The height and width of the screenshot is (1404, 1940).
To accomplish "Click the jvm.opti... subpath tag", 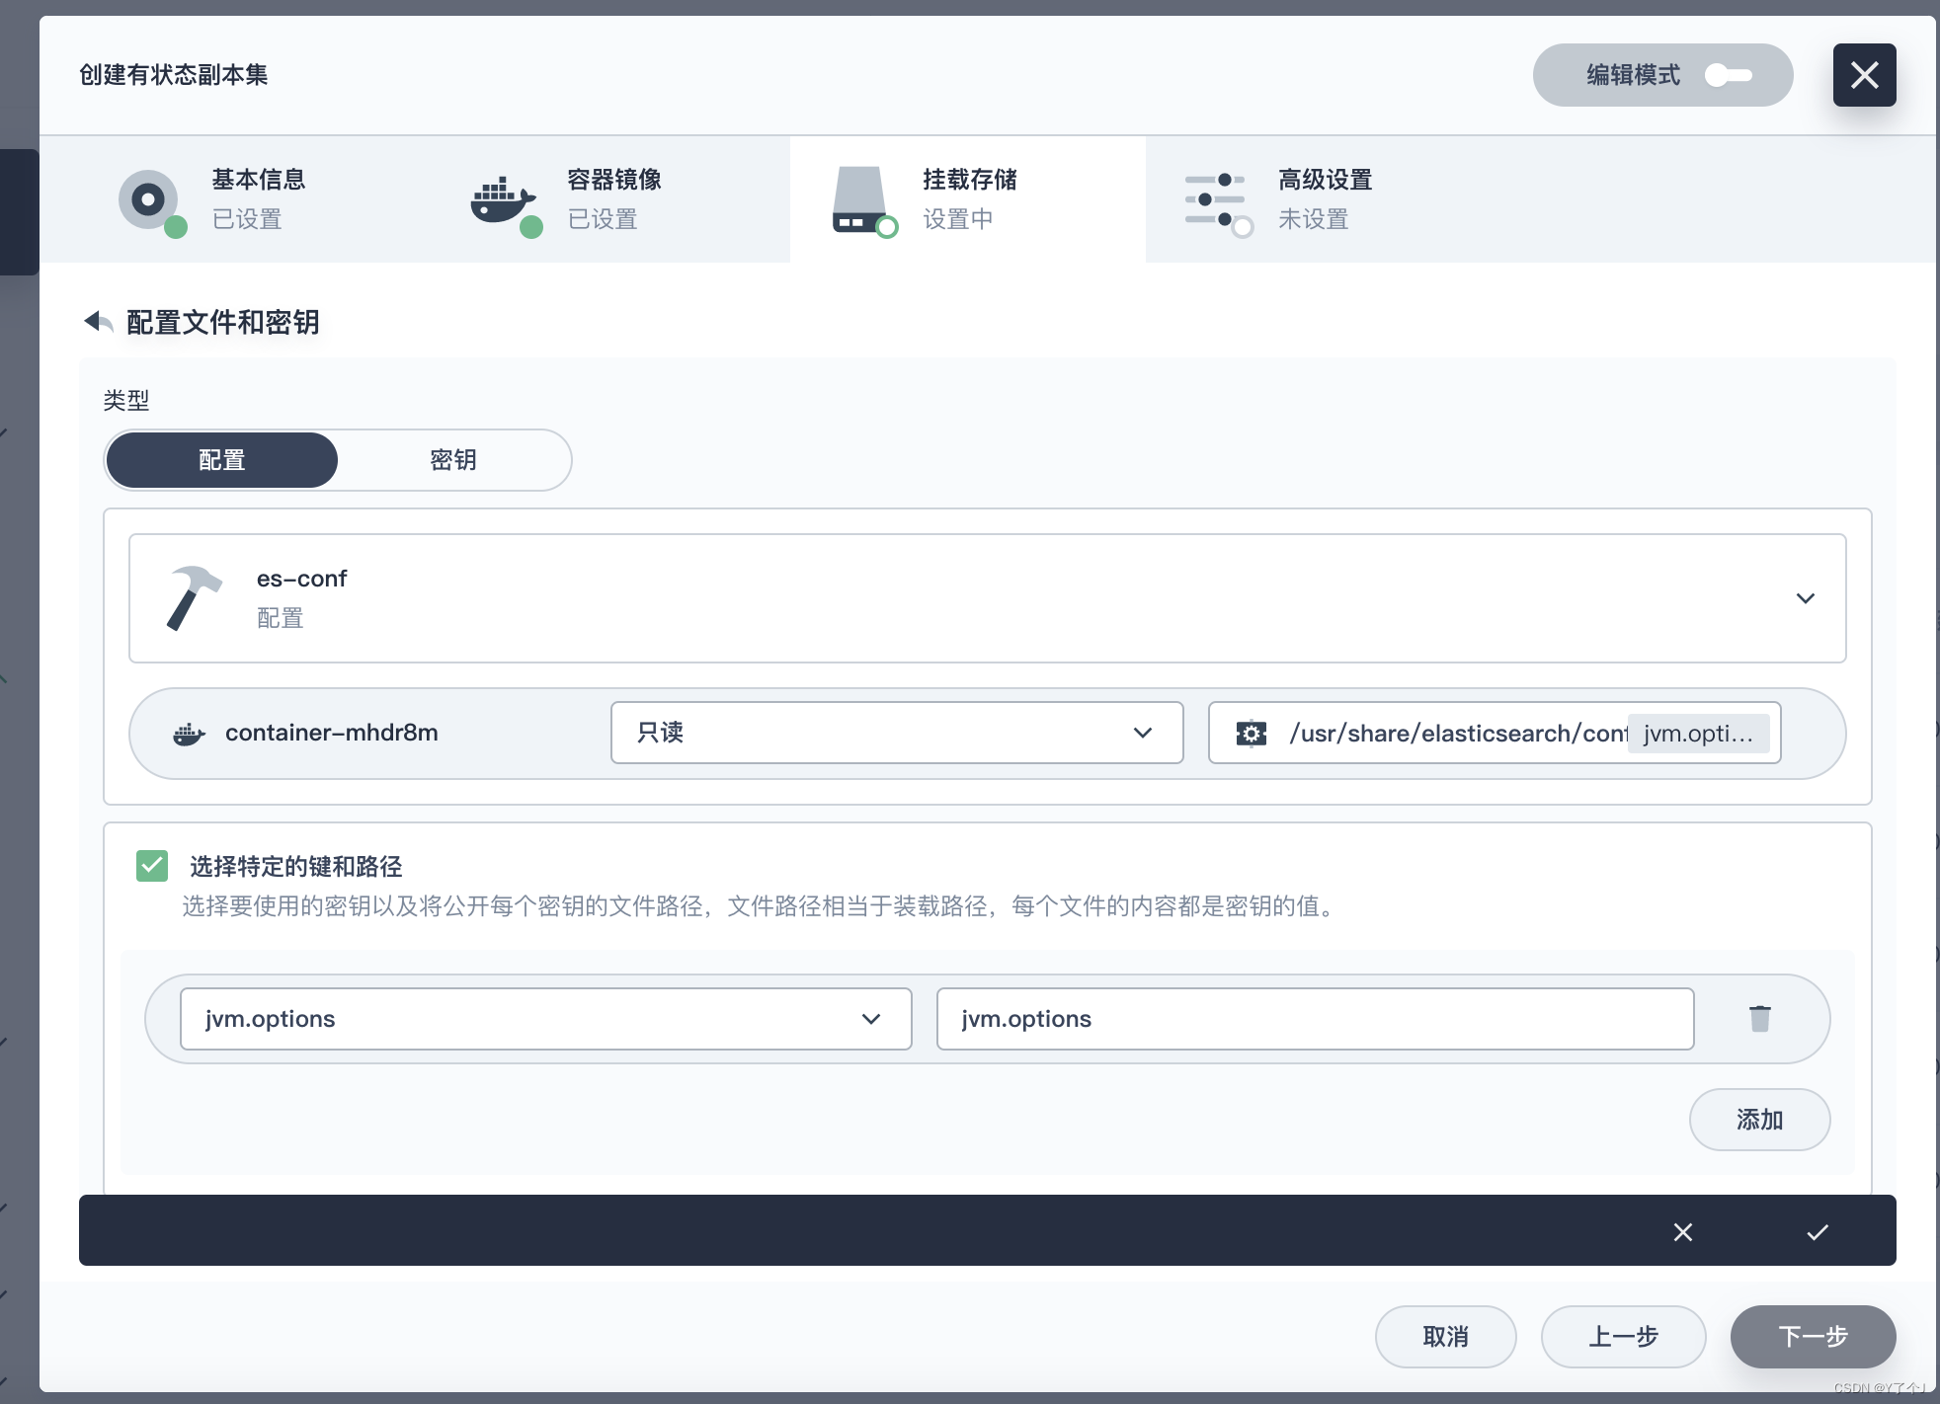I will [x=1699, y=734].
